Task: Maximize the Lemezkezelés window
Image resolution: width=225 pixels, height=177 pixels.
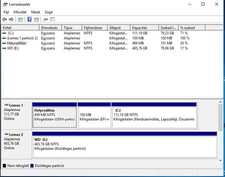Action: click(203, 4)
